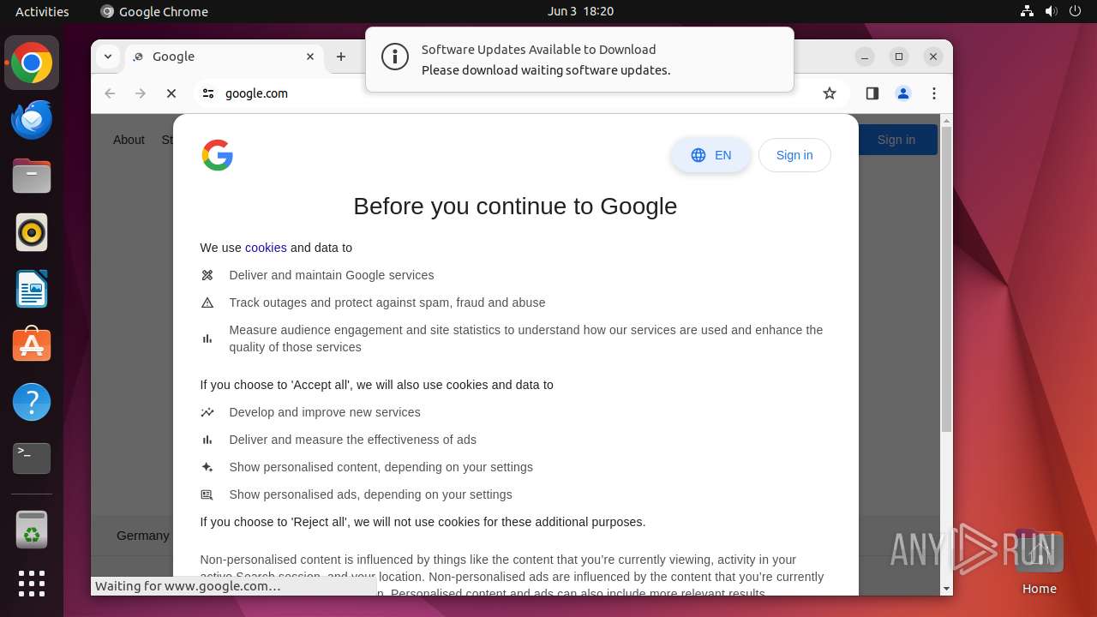Stop loading the page in Chrome
1097x617 pixels.
[171, 93]
